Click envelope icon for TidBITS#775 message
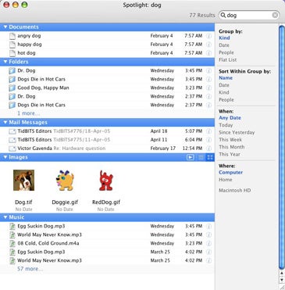 (x=12, y=140)
